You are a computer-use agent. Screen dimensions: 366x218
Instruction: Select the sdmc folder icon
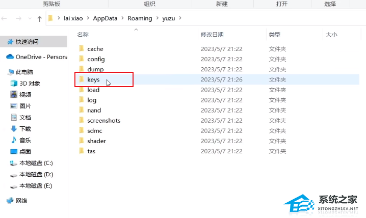point(81,130)
